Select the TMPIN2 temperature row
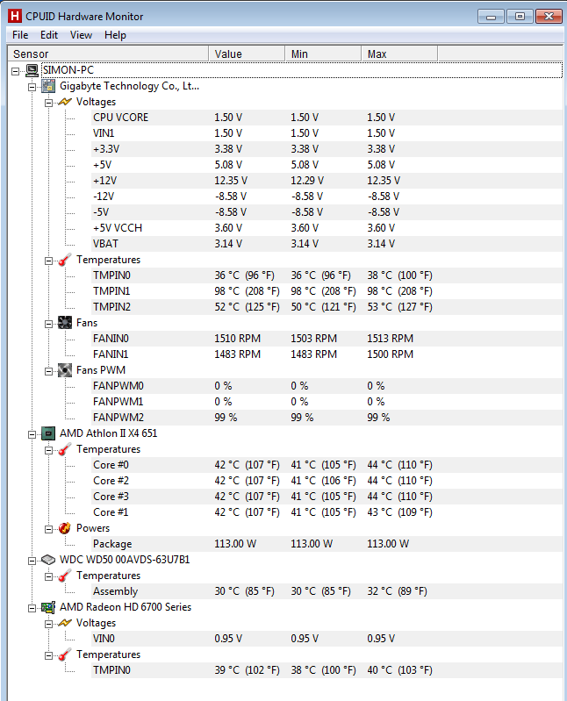 coord(327,307)
